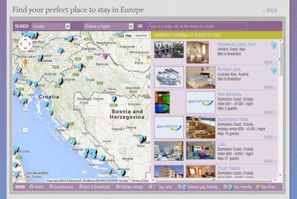Screen dimensions: 297x199
Task: Uncheck the Gay-only filter checkbox
Action: [x=150, y=187]
